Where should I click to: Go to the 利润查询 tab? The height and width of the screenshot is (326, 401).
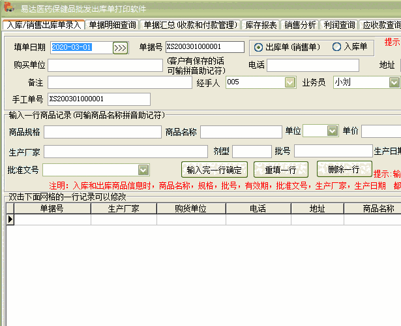click(339, 25)
